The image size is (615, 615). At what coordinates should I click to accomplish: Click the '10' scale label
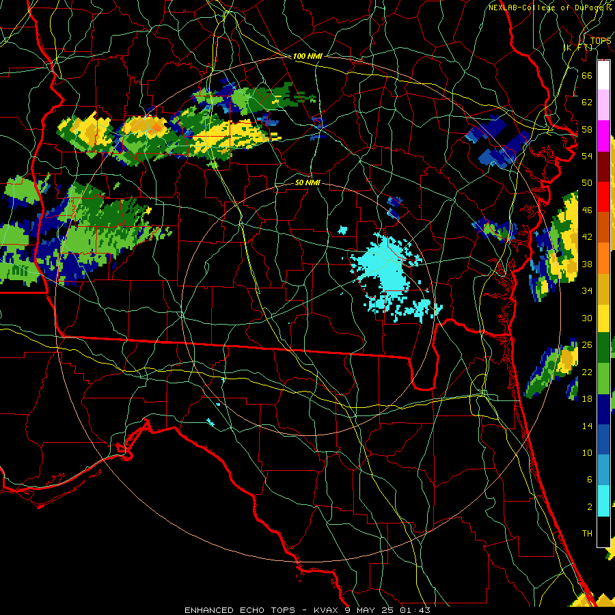[x=587, y=452]
